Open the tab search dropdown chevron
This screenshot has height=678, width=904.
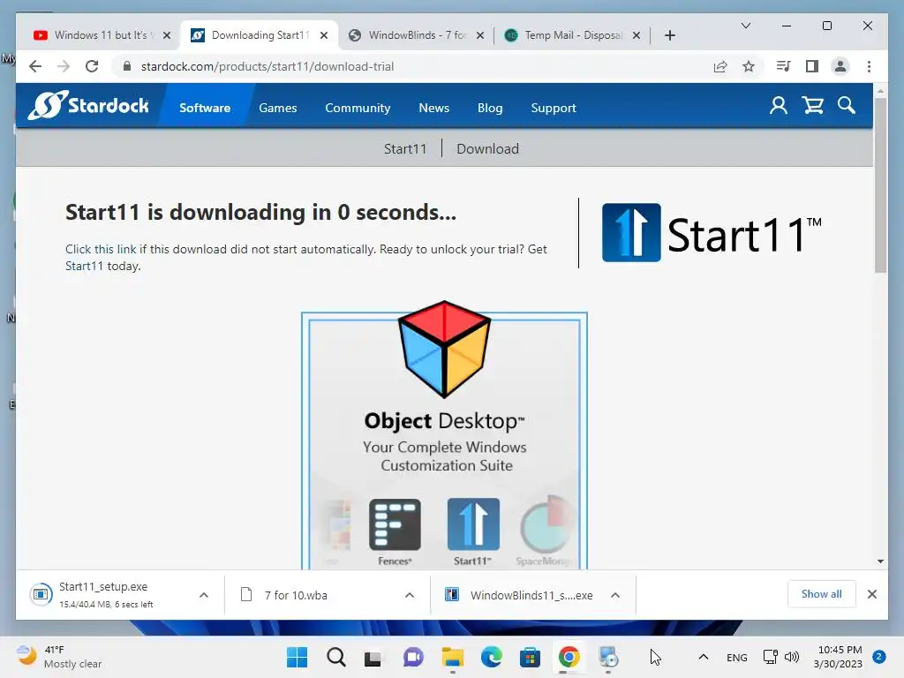point(745,26)
